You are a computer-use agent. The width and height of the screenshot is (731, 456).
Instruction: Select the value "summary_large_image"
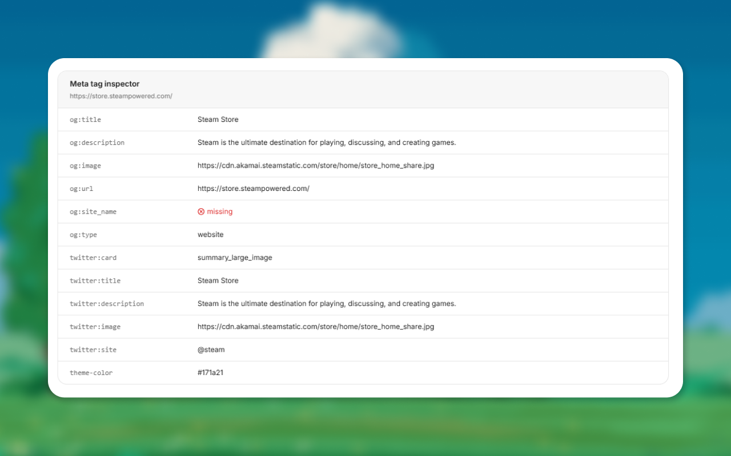(235, 258)
